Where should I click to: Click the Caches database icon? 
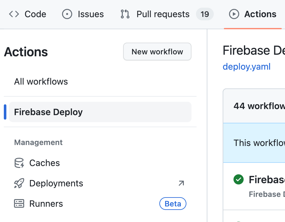(19, 163)
